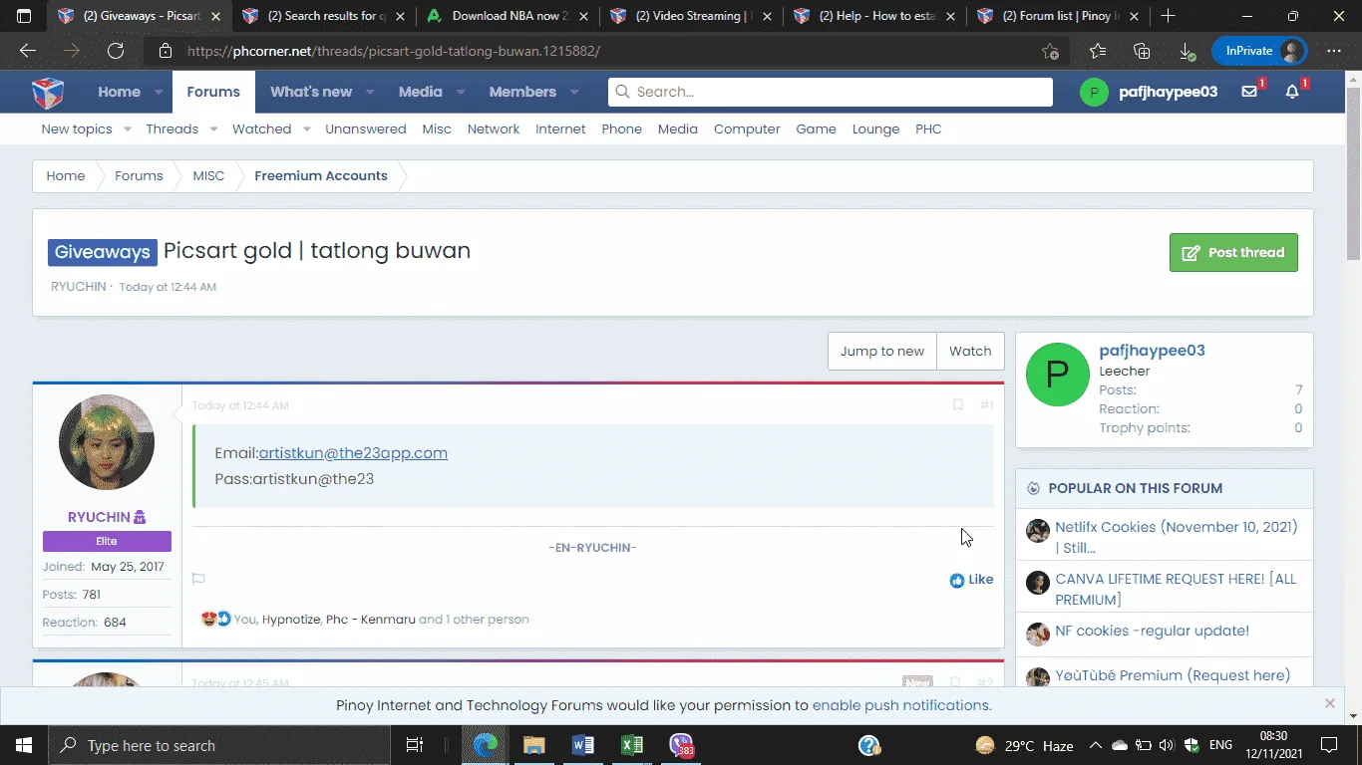This screenshot has width=1362, height=765.
Task: Report post #1 using flag icon
Action: (x=198, y=579)
